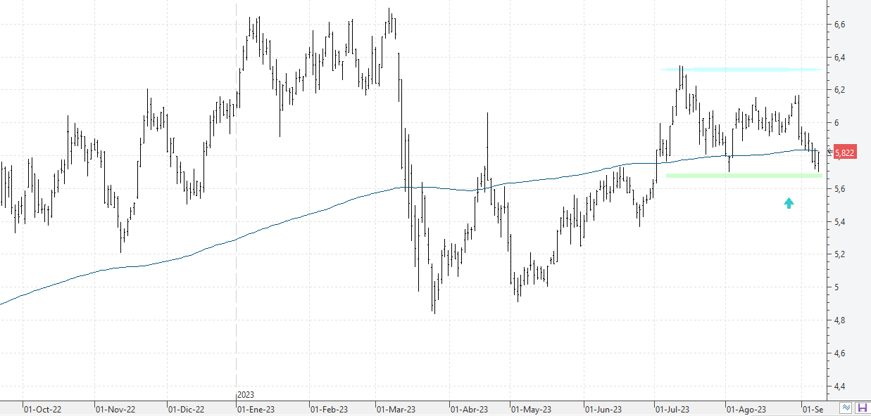Select the teal up arrow marker

pos(789,203)
